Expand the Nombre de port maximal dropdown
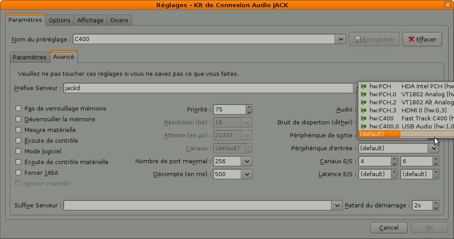Screen dimensions: 454x239 coord(247,161)
